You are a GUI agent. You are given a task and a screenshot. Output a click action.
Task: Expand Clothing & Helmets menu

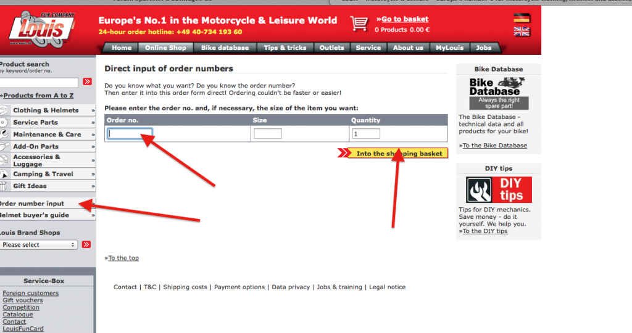pyautogui.click(x=48, y=110)
